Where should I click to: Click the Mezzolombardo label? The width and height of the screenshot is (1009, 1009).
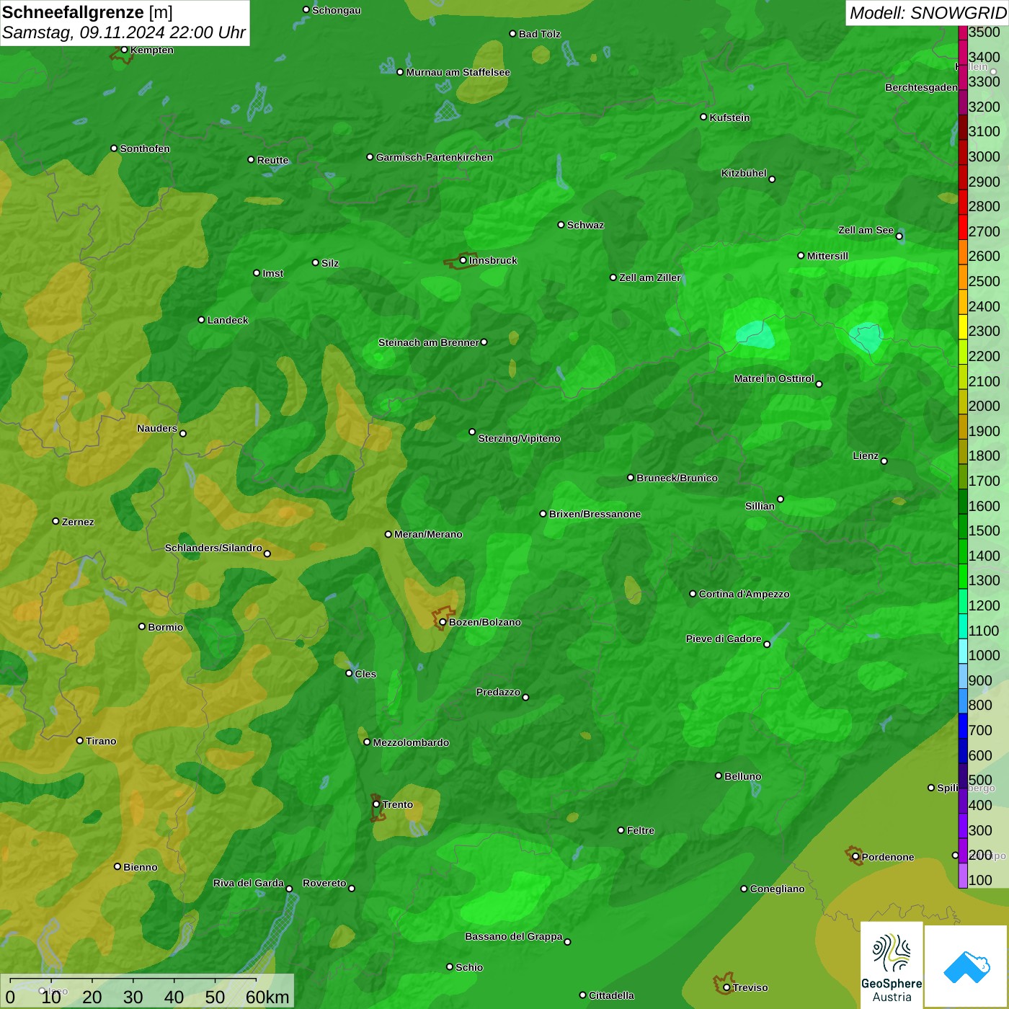[x=411, y=742]
